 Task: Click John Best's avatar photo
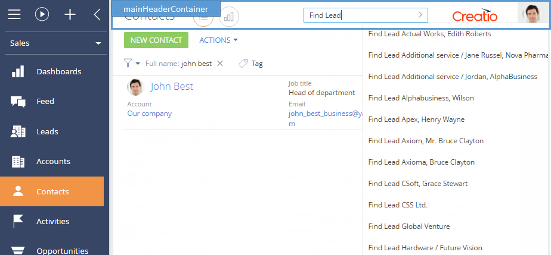135,87
